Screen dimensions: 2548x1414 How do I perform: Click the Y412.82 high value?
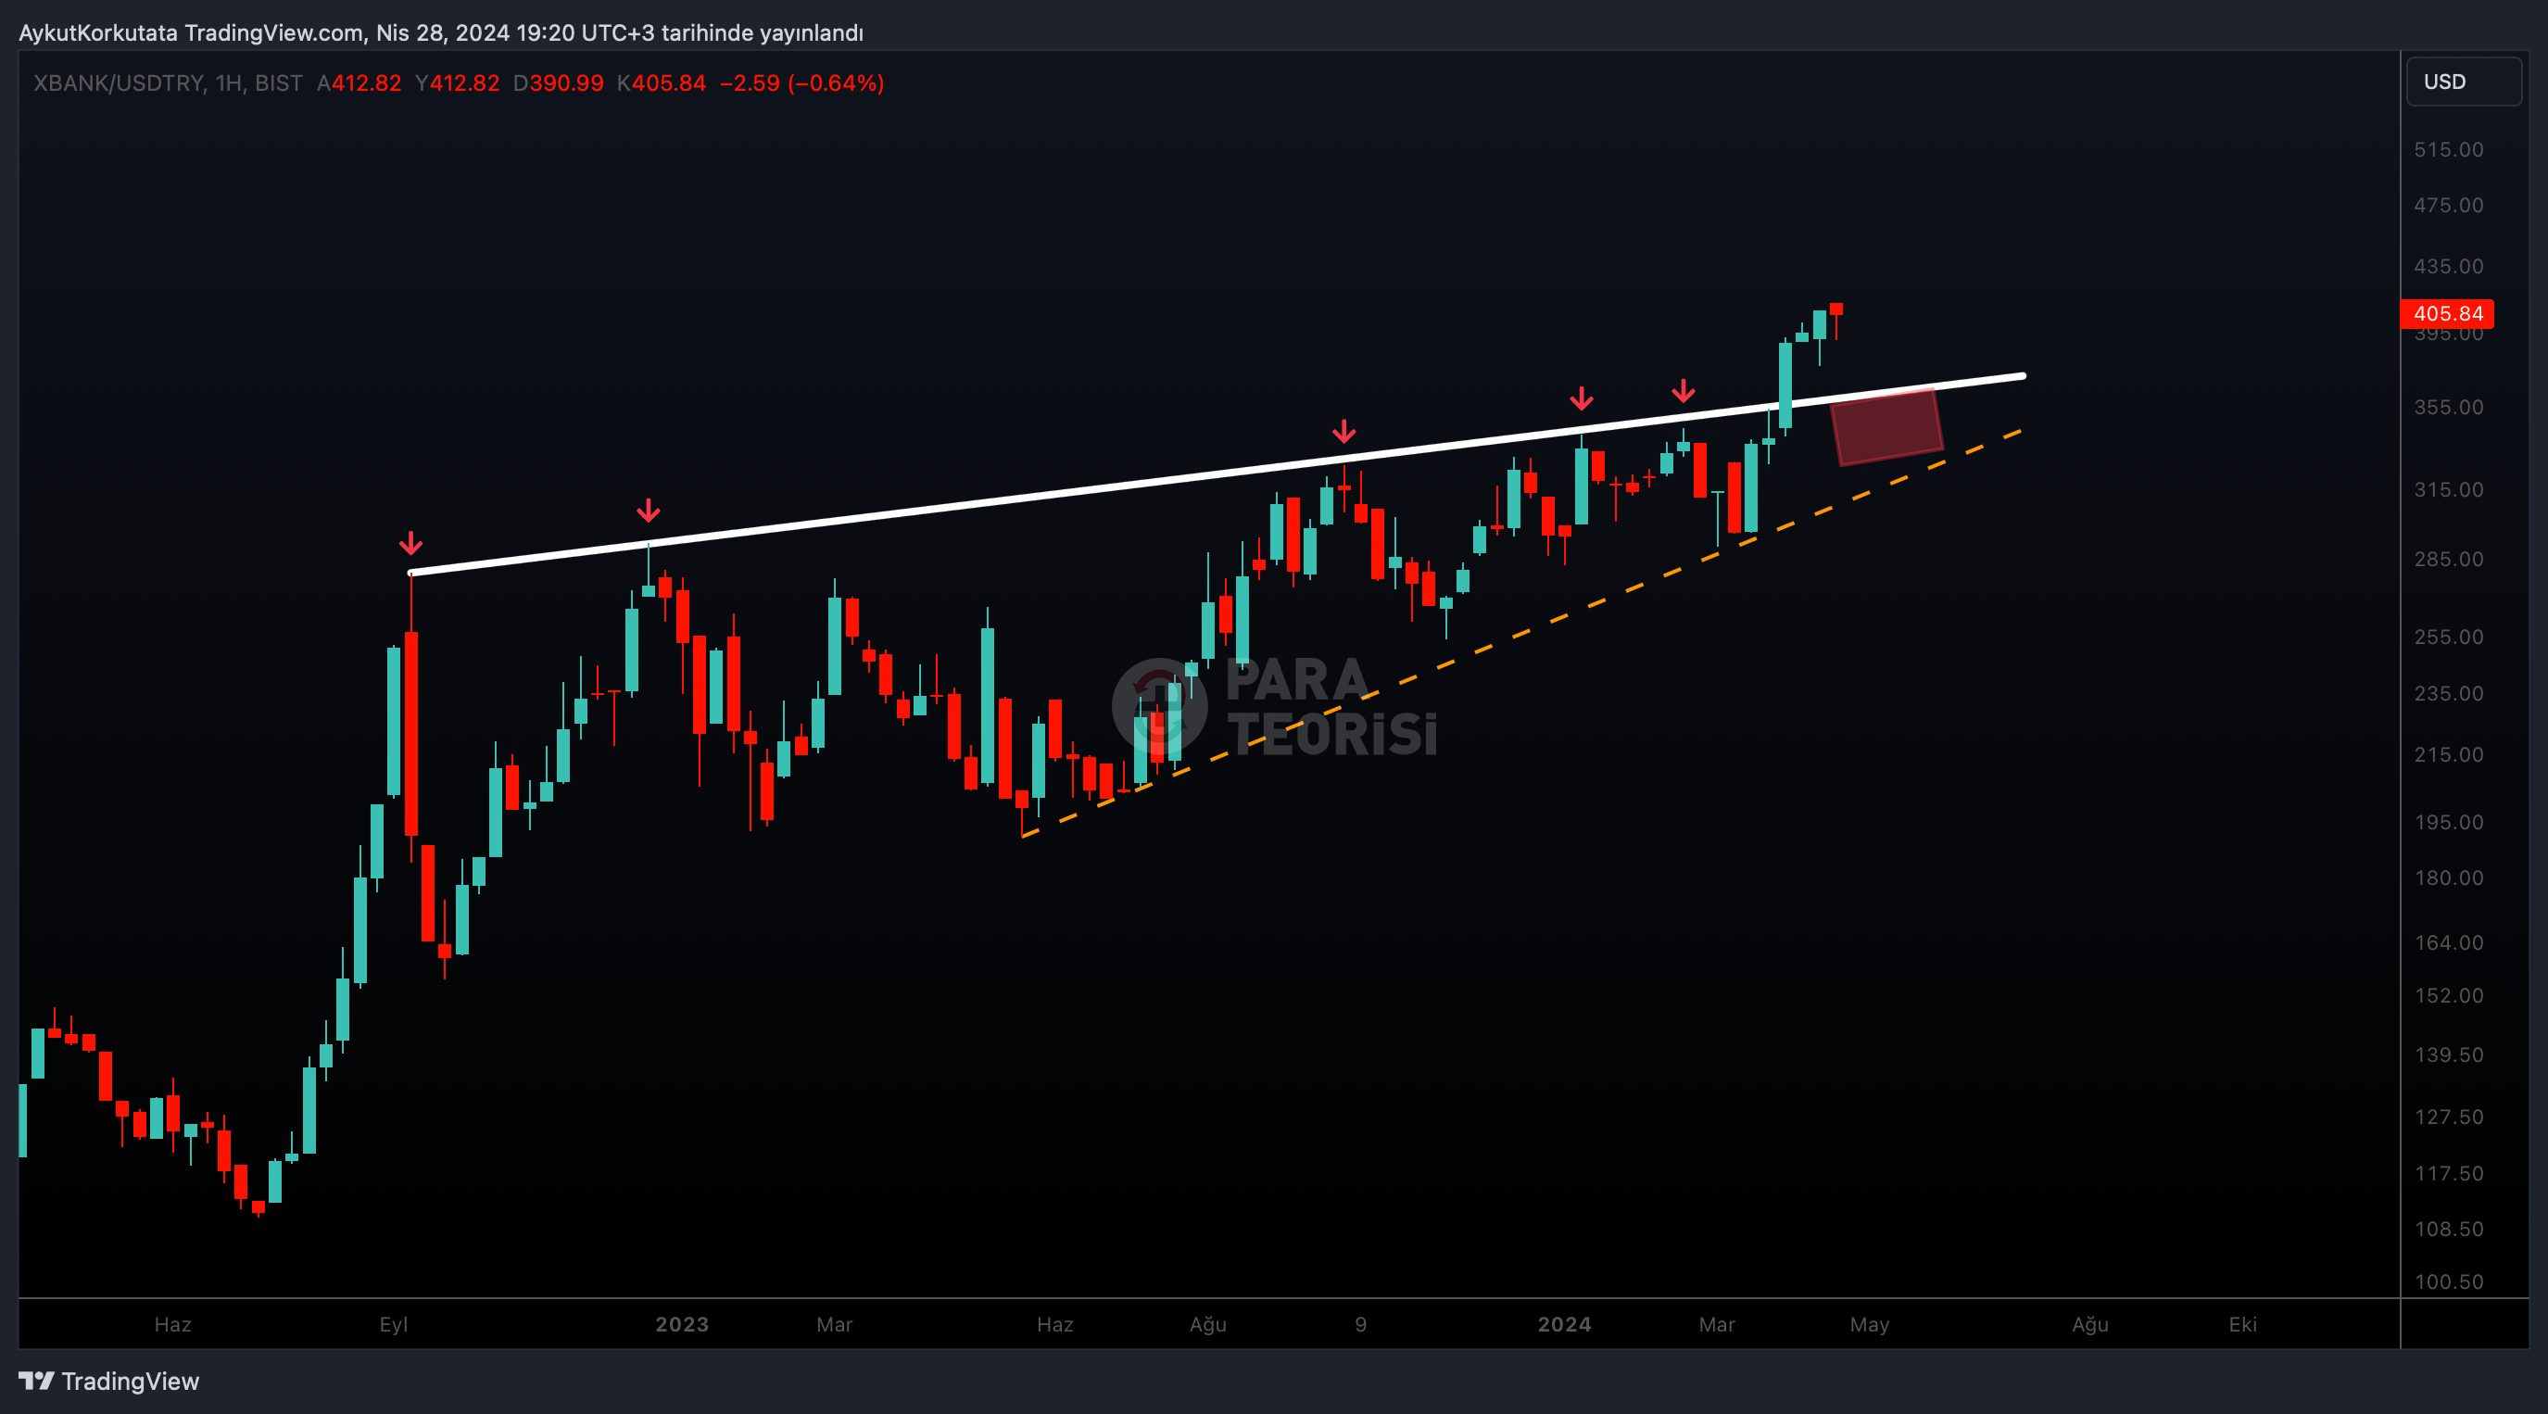pyautogui.click(x=457, y=83)
